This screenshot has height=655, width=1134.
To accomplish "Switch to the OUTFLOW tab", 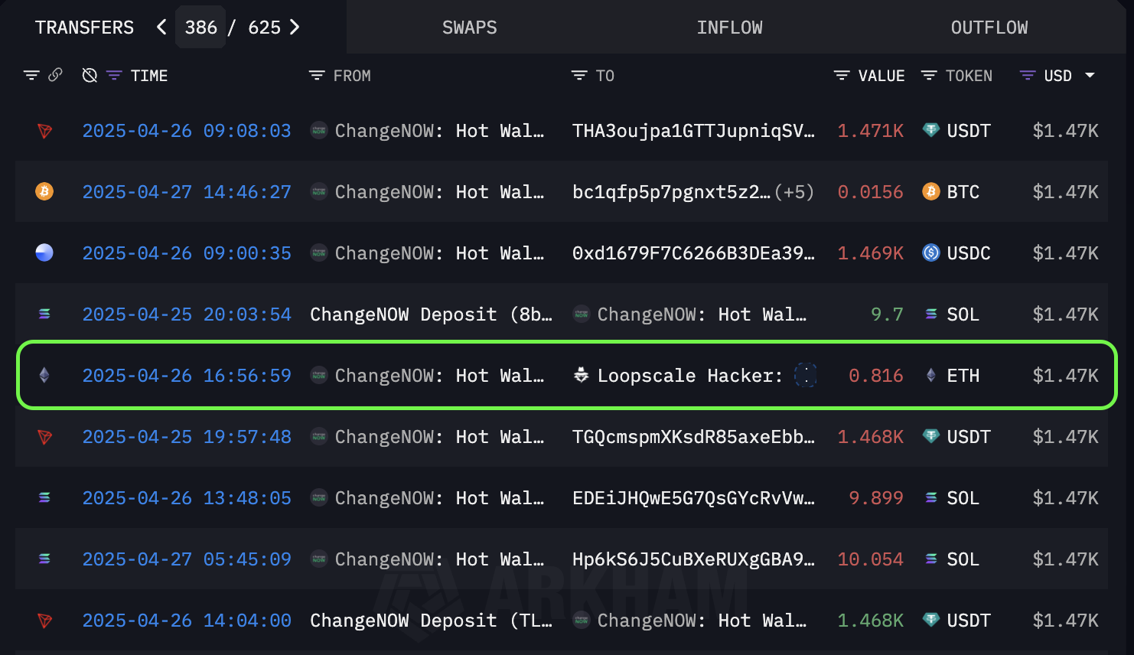I will tap(989, 28).
